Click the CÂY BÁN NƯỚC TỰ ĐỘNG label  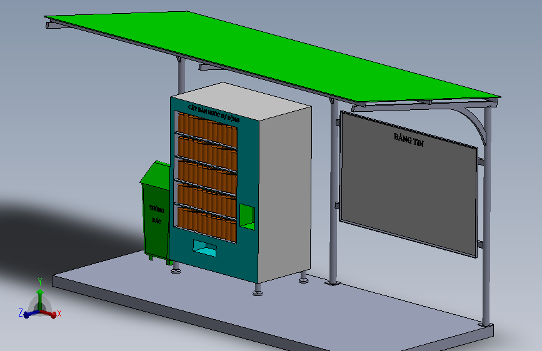click(x=214, y=113)
